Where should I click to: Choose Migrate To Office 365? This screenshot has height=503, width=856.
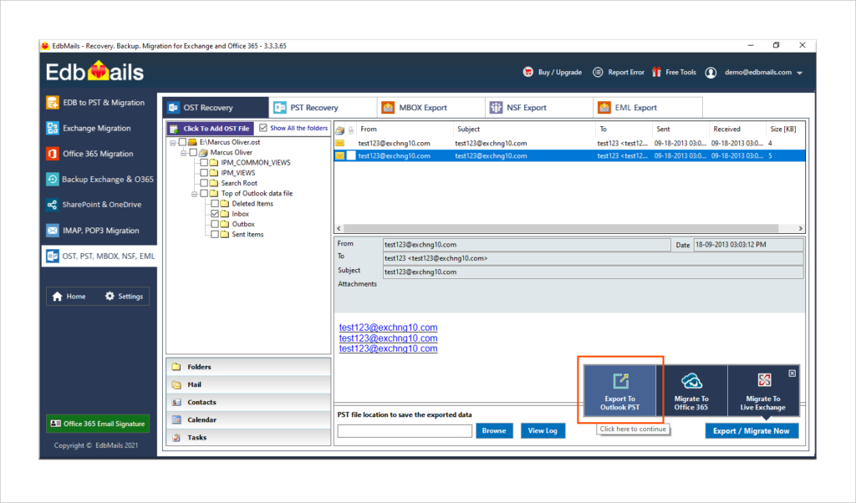pyautogui.click(x=691, y=390)
